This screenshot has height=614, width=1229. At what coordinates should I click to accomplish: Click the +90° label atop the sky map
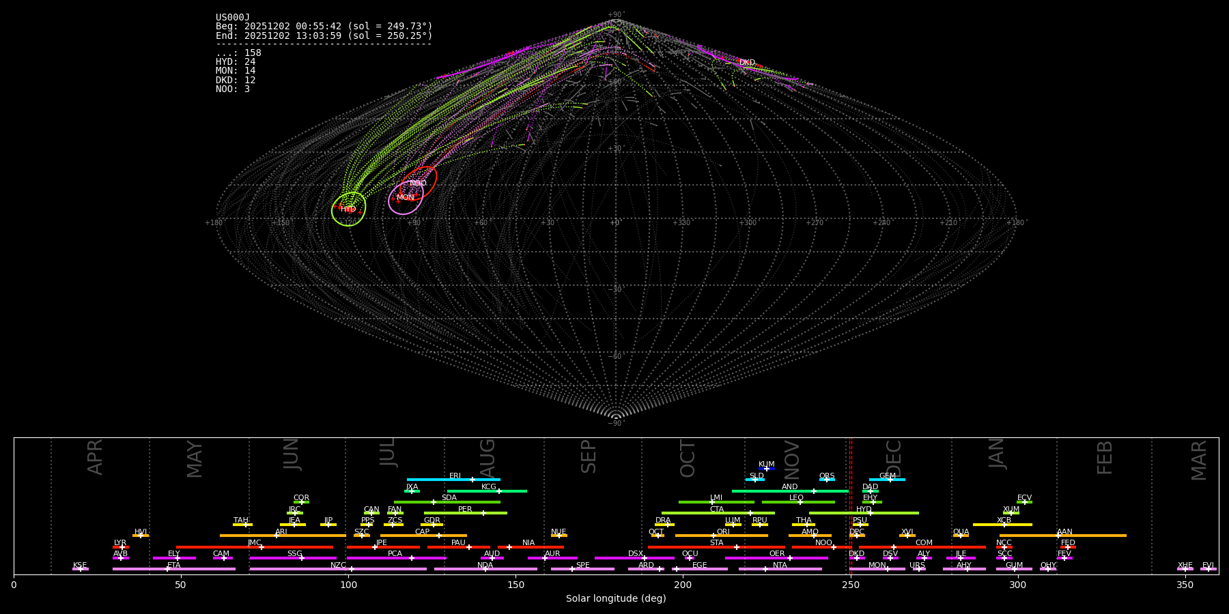pos(615,15)
